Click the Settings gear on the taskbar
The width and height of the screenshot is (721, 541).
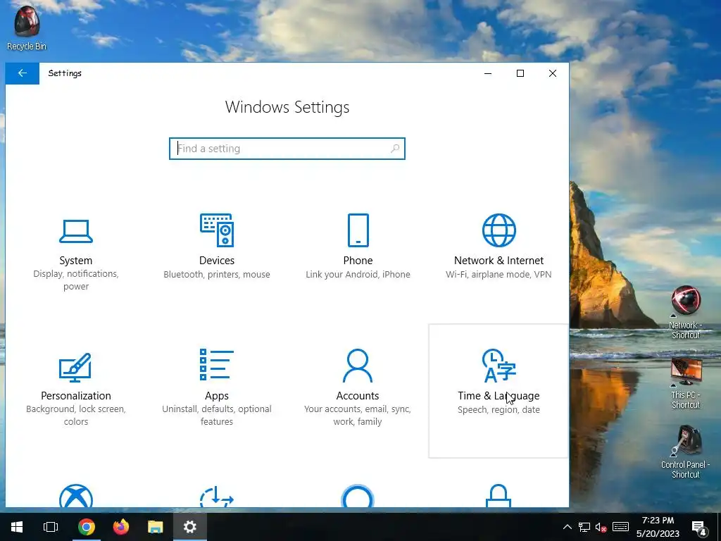[x=190, y=527]
